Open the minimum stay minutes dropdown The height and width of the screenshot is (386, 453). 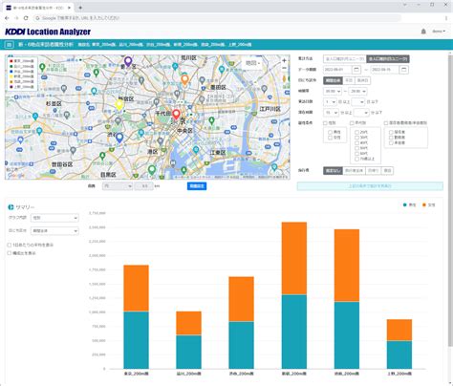point(331,113)
